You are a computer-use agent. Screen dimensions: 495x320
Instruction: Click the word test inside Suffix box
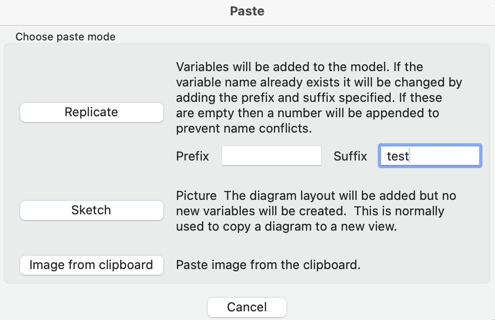(x=398, y=156)
